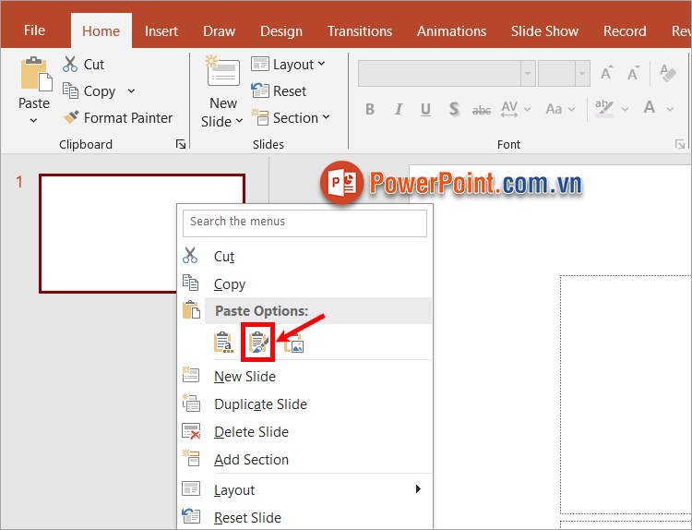Open the New Slide dropdown arrow
The width and height of the screenshot is (692, 530).
click(x=239, y=121)
